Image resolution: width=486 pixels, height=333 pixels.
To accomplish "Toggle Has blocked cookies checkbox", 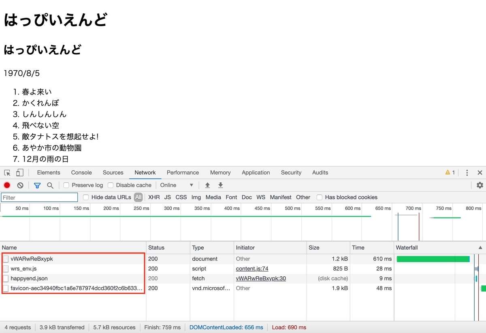I will click(320, 197).
